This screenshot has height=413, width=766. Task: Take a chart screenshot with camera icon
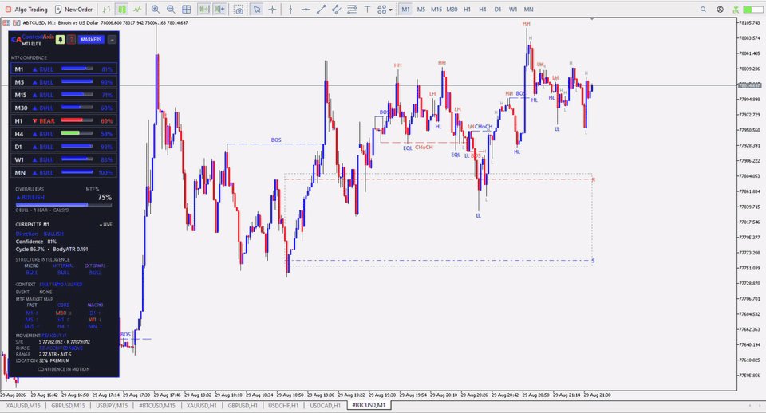pos(239,10)
